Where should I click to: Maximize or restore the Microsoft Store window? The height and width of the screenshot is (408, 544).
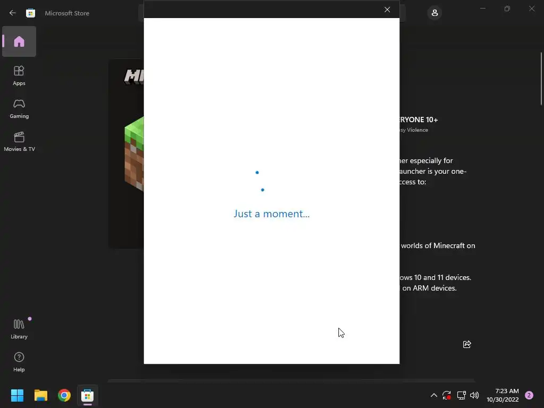point(507,8)
